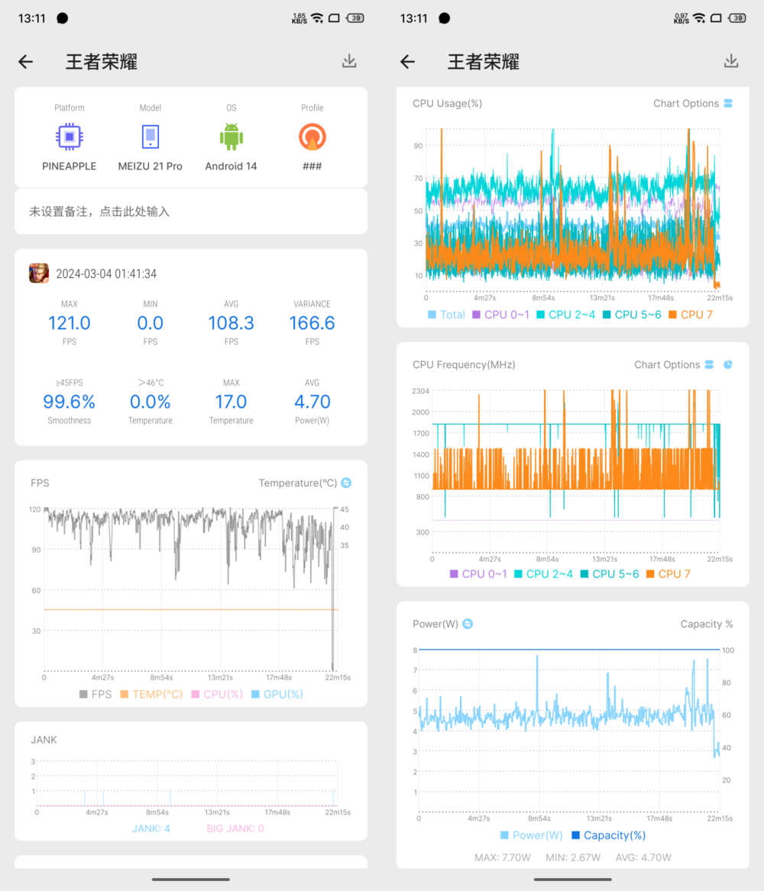Image resolution: width=764 pixels, height=891 pixels.
Task: Toggle CPU 5~6 legend in CPU Frequency
Action: pos(610,574)
